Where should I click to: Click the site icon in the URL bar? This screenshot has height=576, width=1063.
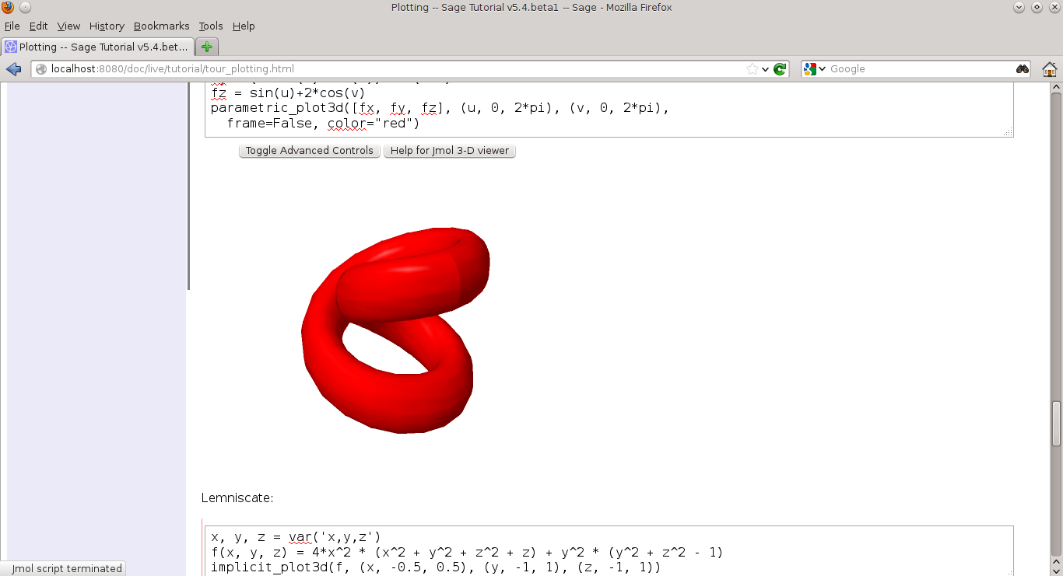[41, 69]
